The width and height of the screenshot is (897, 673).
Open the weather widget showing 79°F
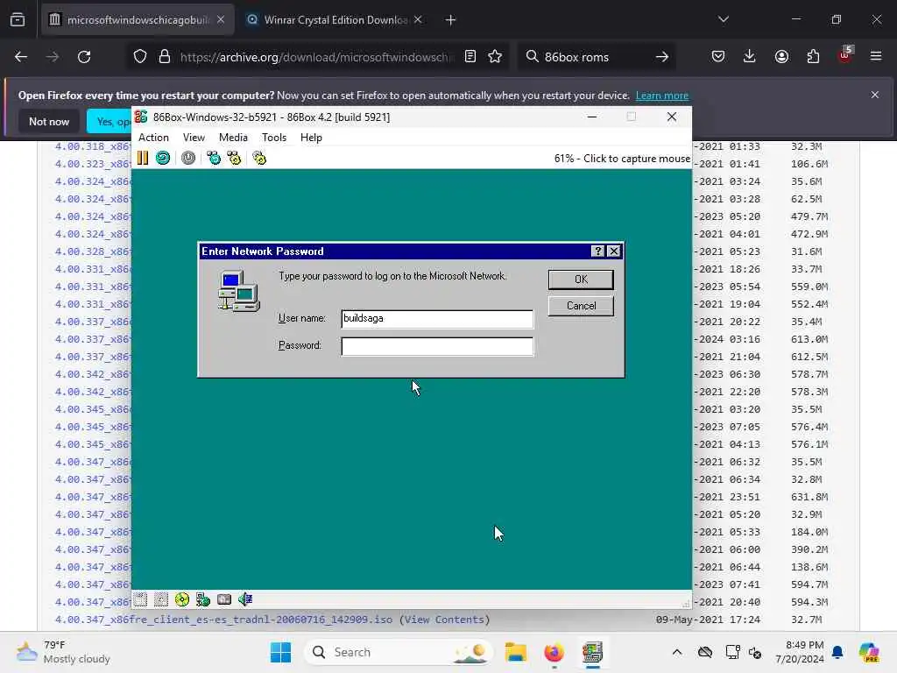[63, 652]
